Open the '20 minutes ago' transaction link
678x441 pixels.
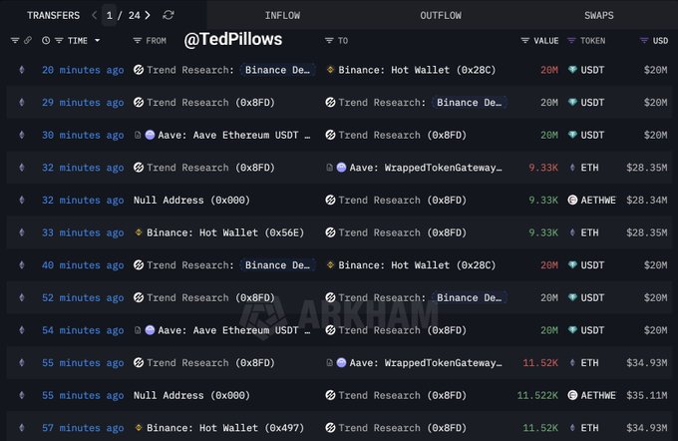[x=83, y=71]
